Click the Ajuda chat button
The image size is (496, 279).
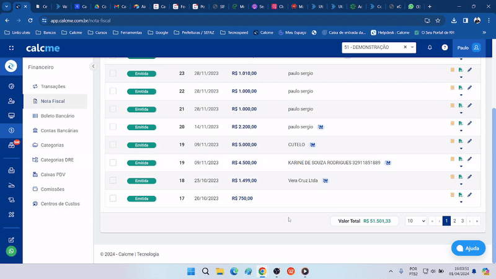pos(468,248)
